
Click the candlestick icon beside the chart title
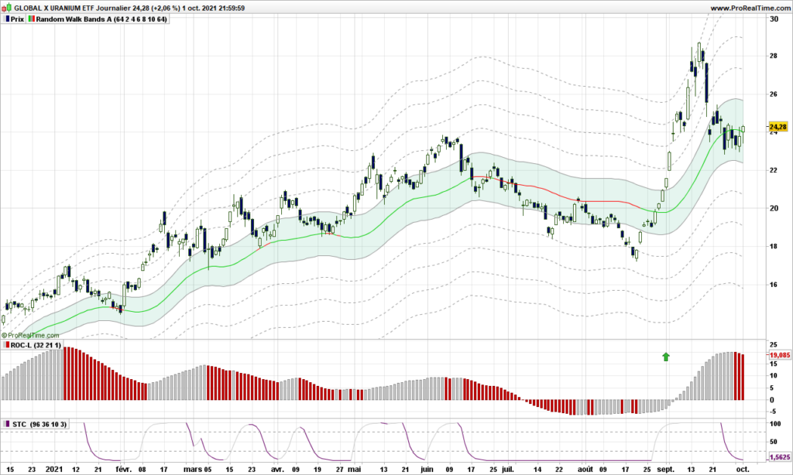(x=6, y=8)
